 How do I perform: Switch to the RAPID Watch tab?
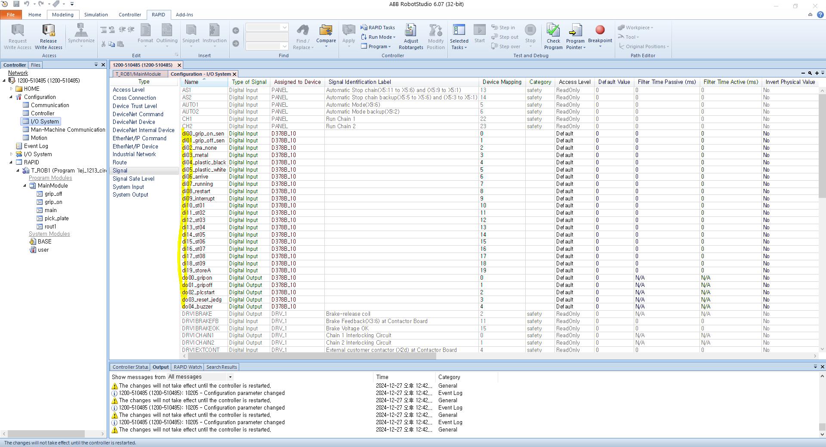pyautogui.click(x=188, y=367)
